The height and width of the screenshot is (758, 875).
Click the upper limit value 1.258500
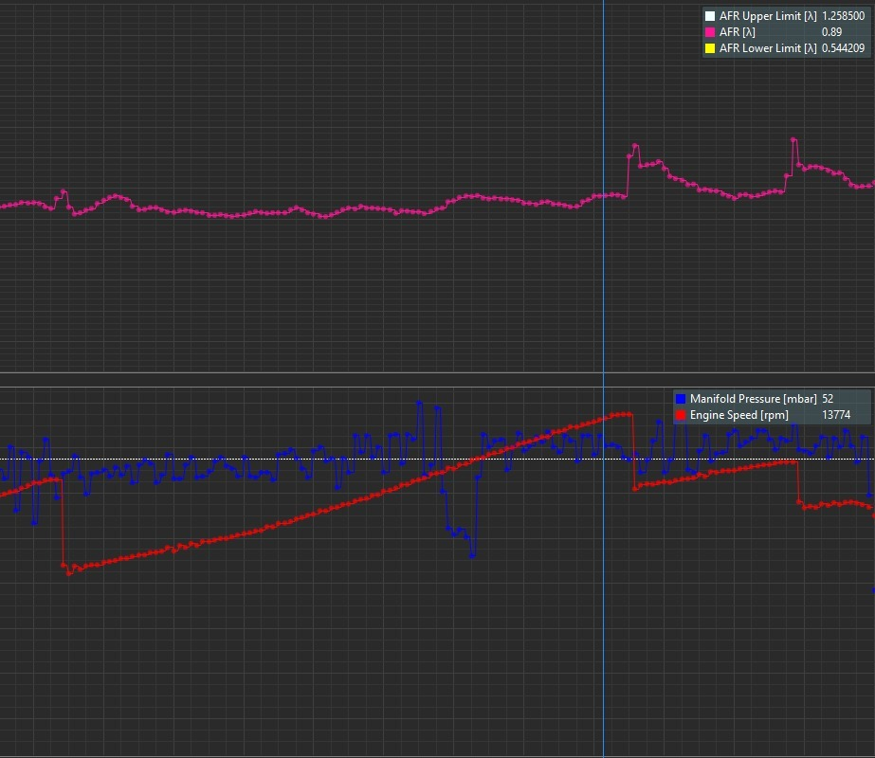click(x=843, y=16)
